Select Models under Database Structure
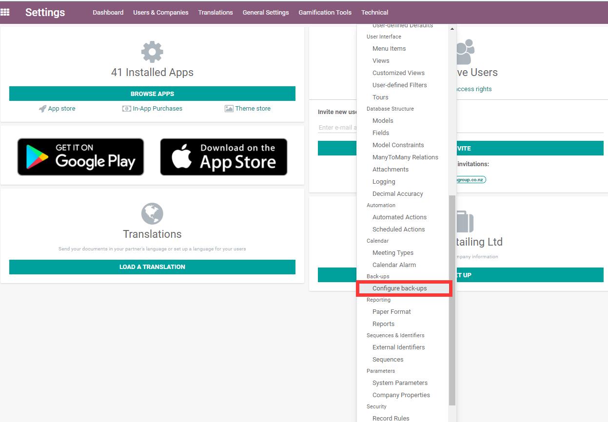The image size is (608, 422). (383, 121)
